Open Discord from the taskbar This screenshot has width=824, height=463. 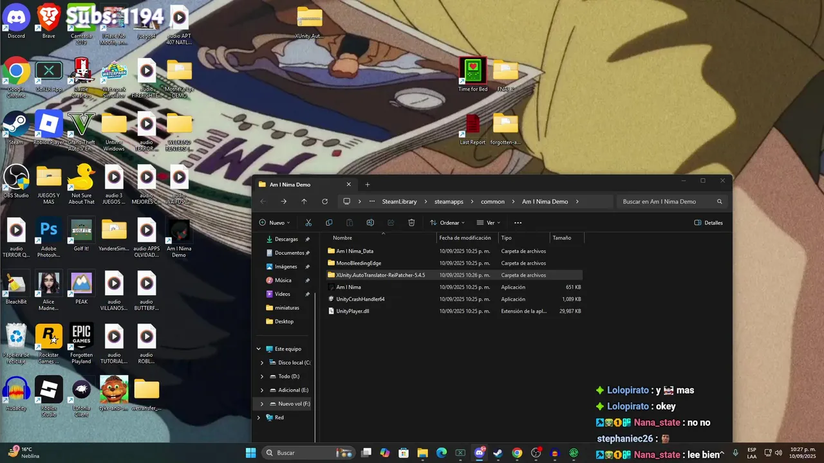(x=479, y=453)
